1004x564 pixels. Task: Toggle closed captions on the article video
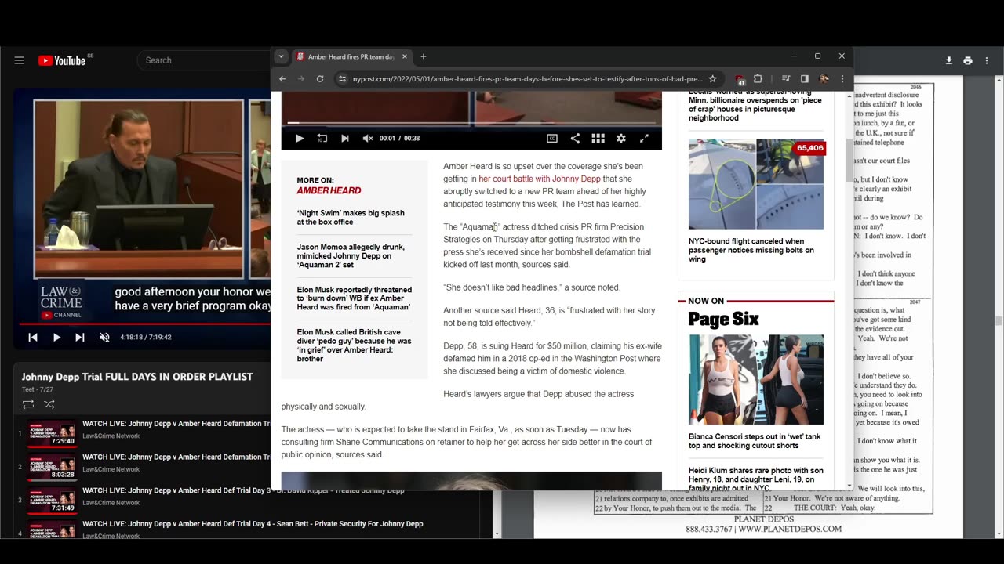pyautogui.click(x=552, y=138)
